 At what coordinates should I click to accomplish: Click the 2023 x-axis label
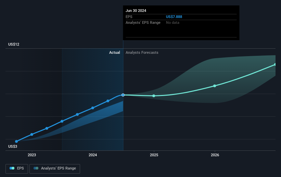(x=32, y=155)
